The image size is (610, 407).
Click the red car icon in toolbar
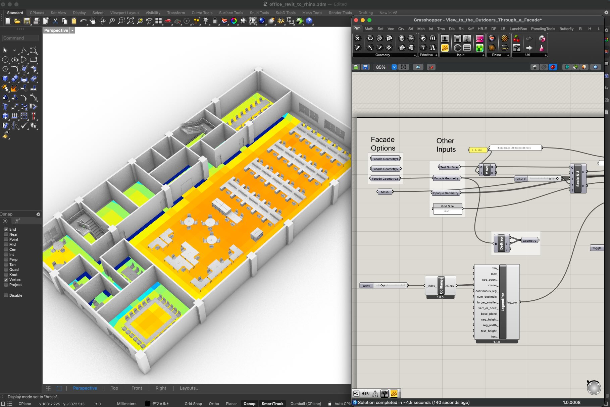tap(168, 21)
